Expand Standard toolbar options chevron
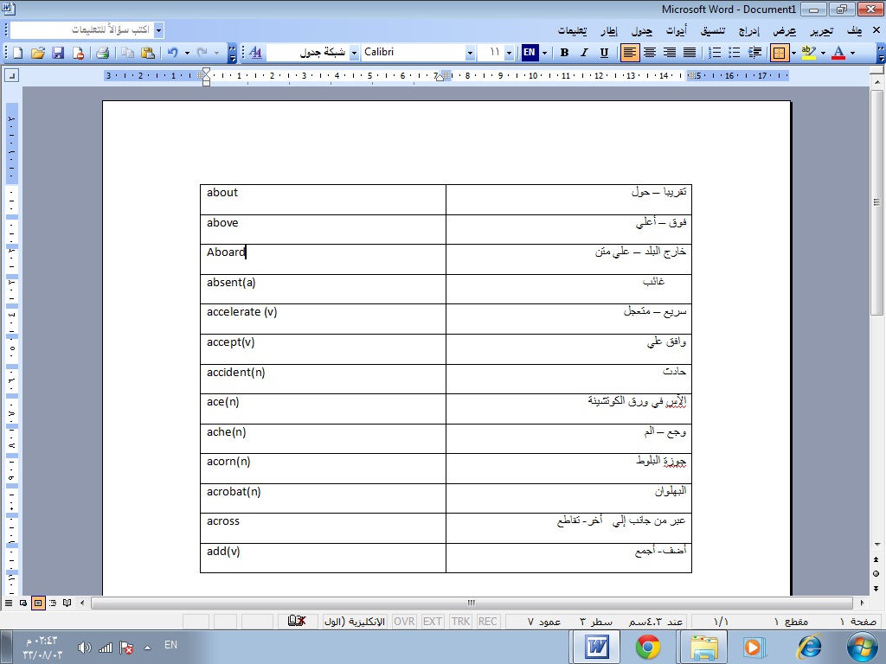 [232, 53]
